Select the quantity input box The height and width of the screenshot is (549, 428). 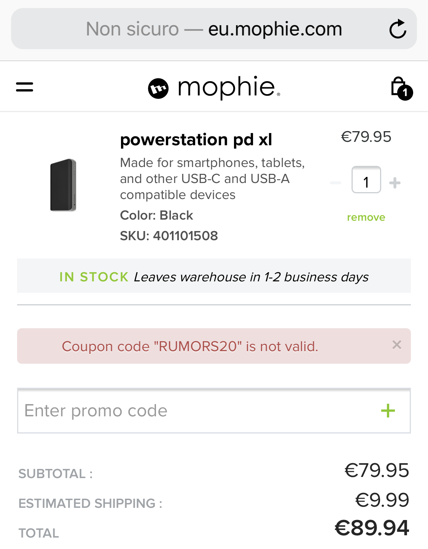point(366,180)
